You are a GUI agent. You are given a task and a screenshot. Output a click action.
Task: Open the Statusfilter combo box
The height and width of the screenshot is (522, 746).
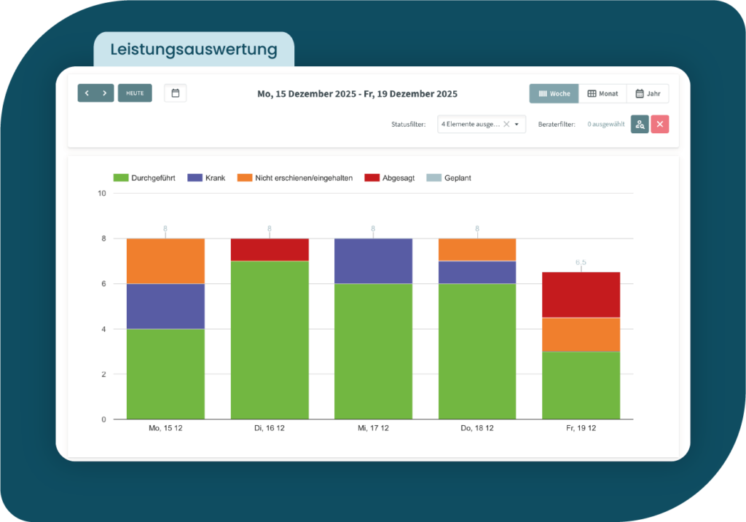471,124
